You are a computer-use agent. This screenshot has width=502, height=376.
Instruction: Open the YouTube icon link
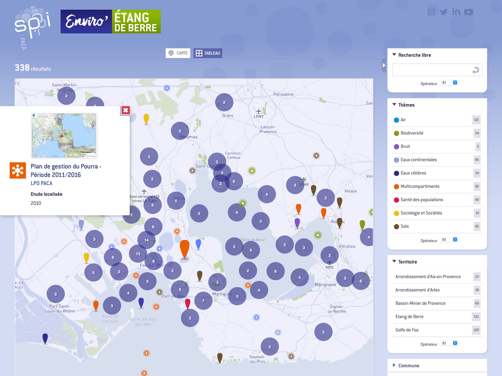coord(469,12)
